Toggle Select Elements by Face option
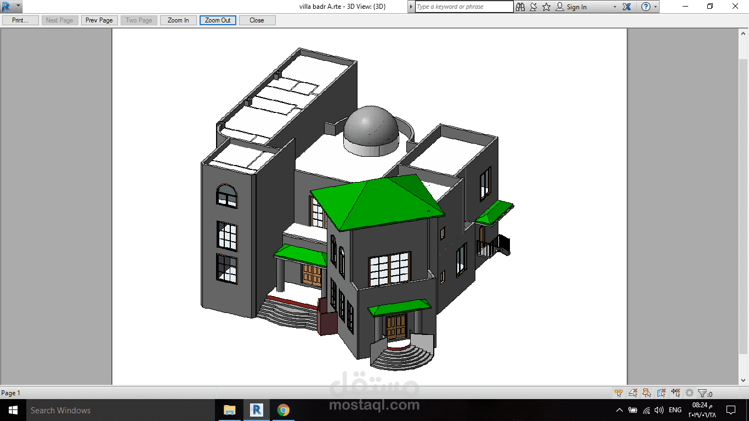Screen dimensions: 749x421 point(661,393)
